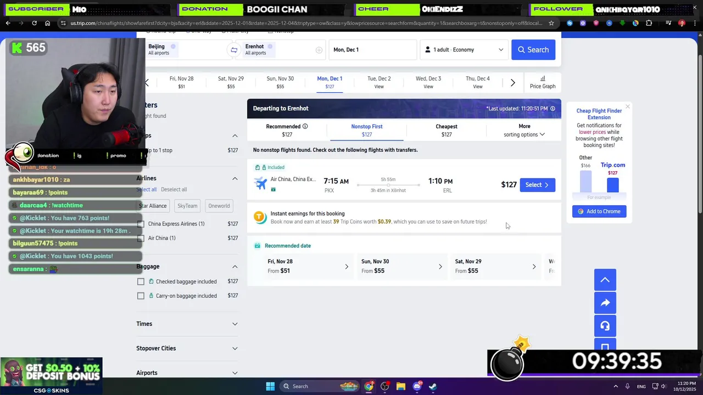Switch to the Cheapest sort tab
703x395 pixels.
point(447,131)
